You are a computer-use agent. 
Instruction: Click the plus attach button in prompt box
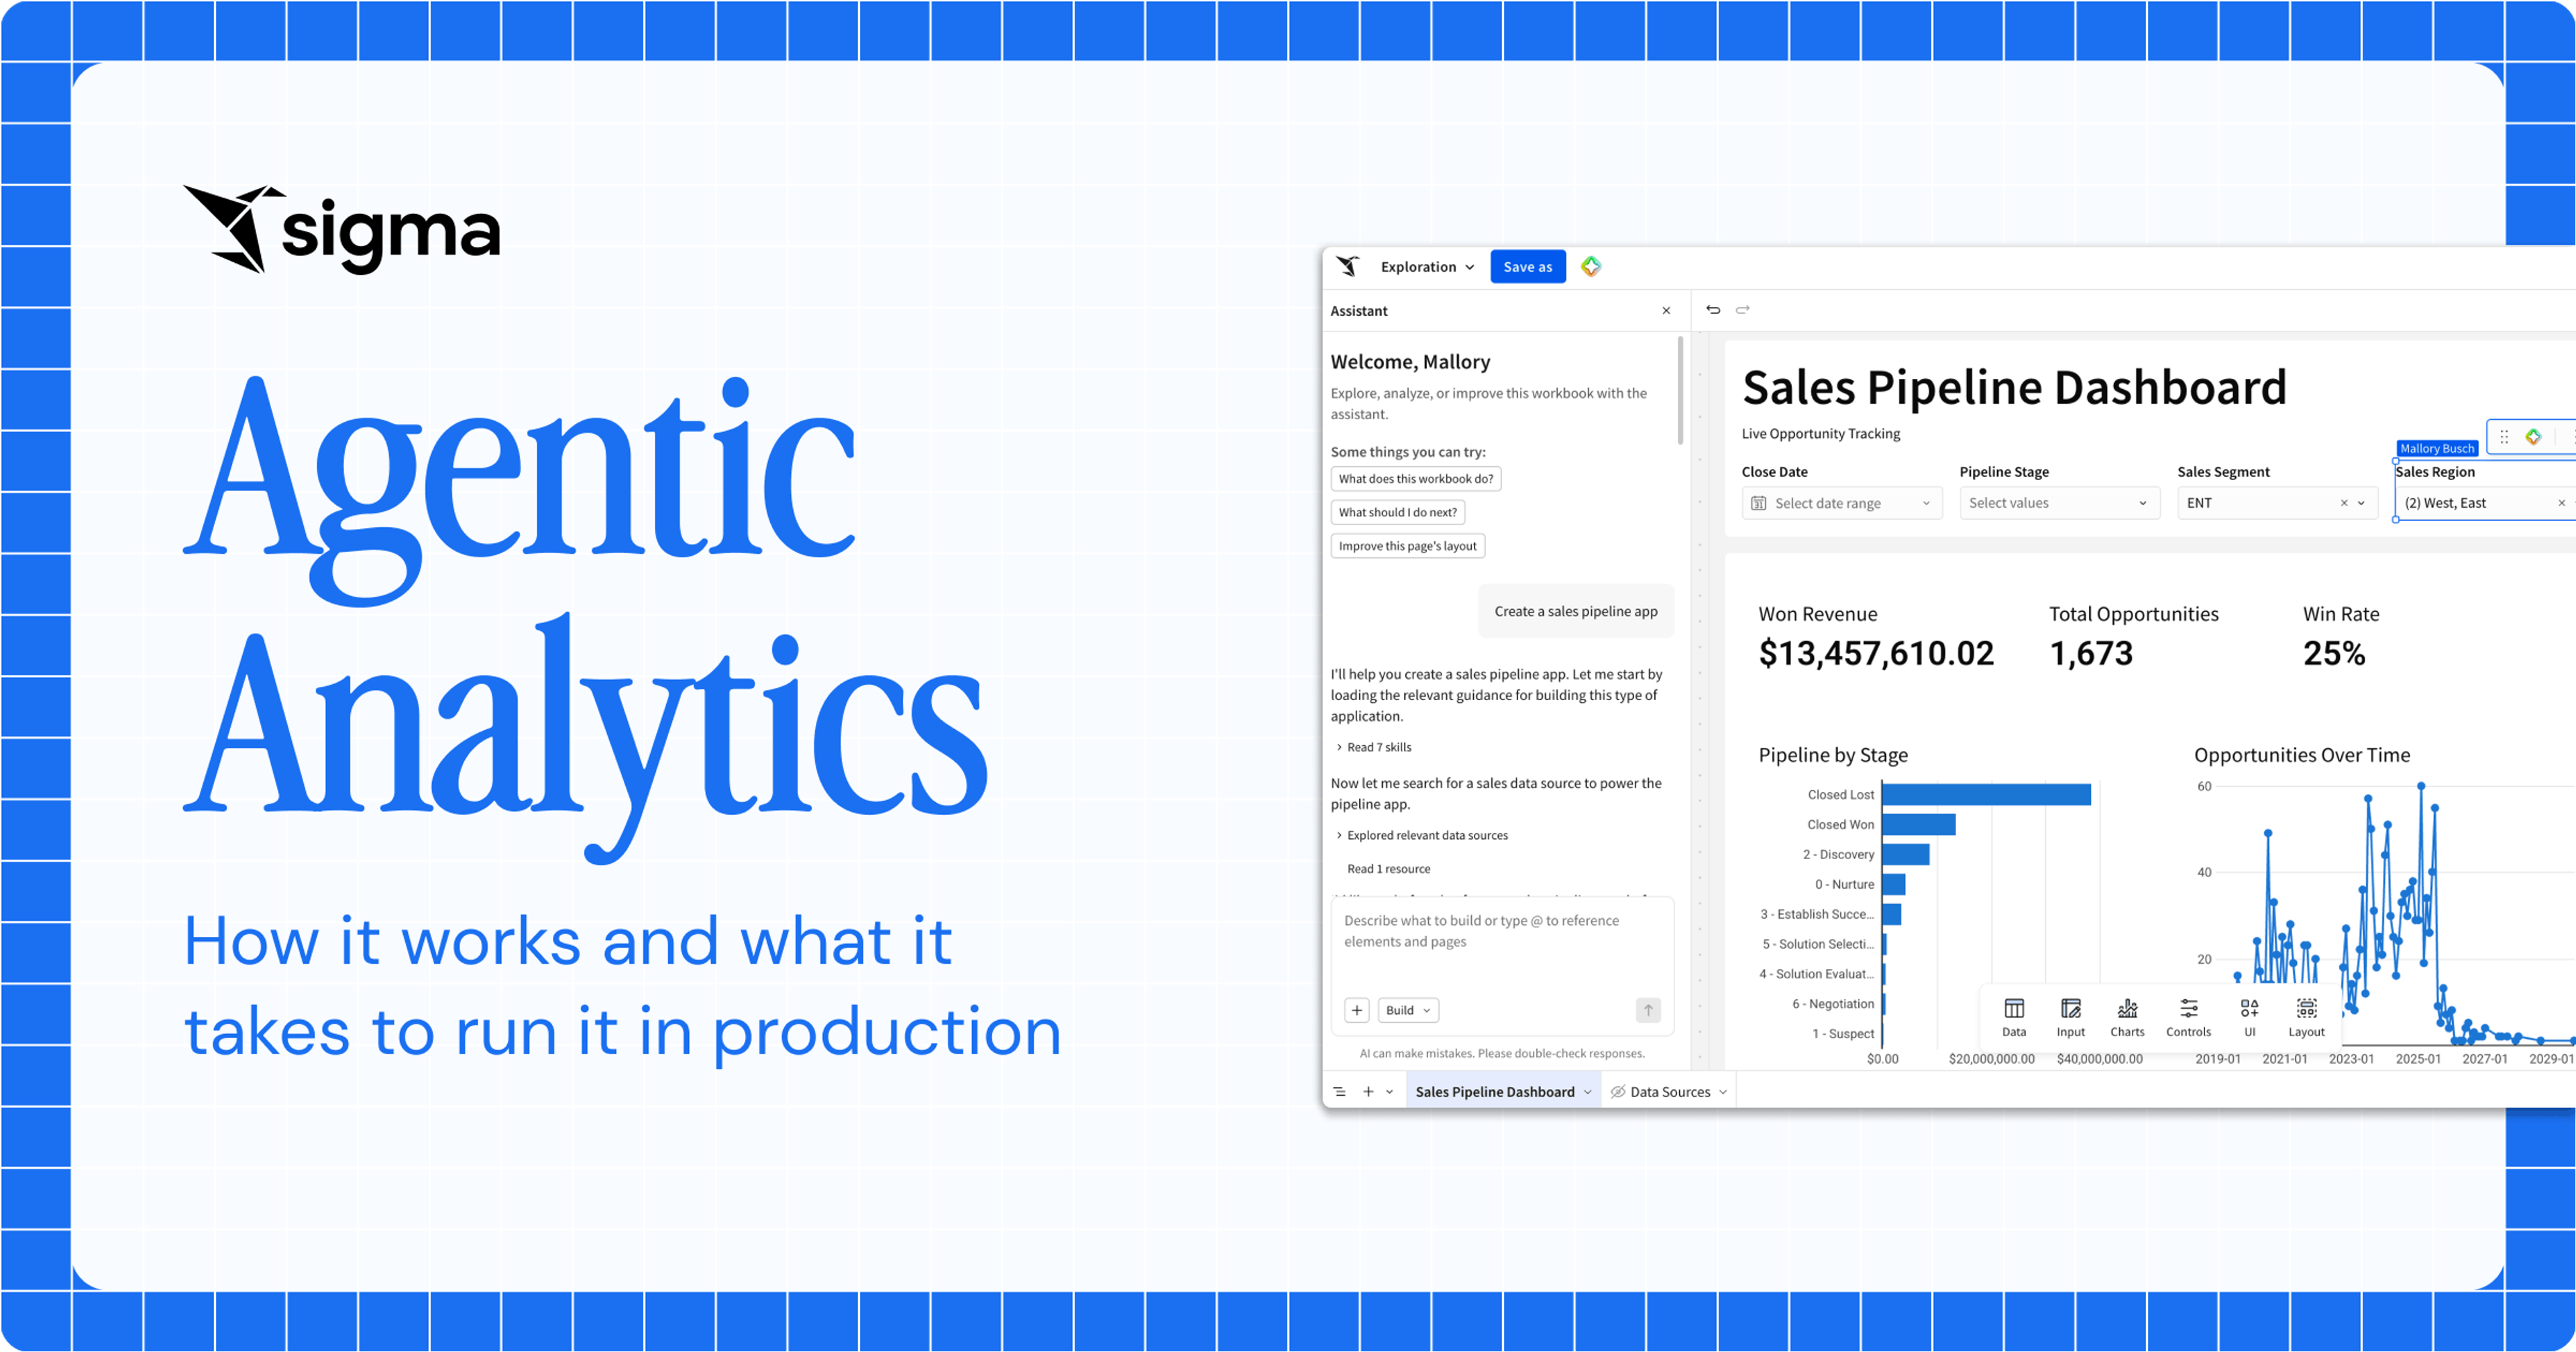1357,1010
